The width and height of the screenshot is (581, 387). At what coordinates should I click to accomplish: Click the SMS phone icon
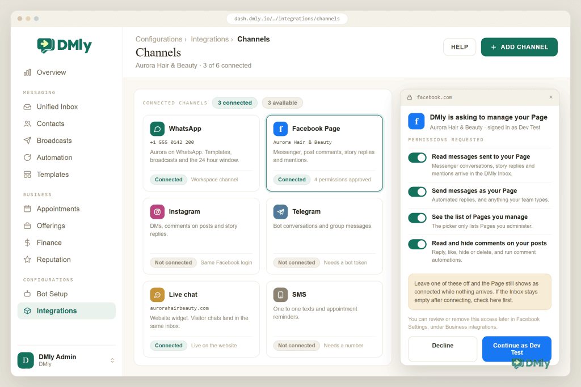[x=280, y=295]
